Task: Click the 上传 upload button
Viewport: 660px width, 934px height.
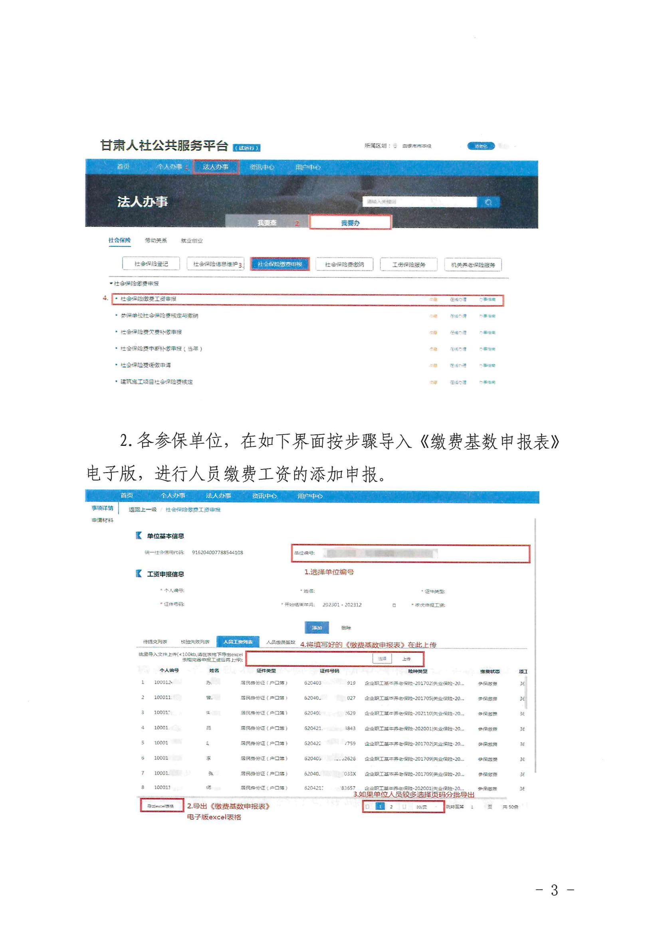Action: 406,659
